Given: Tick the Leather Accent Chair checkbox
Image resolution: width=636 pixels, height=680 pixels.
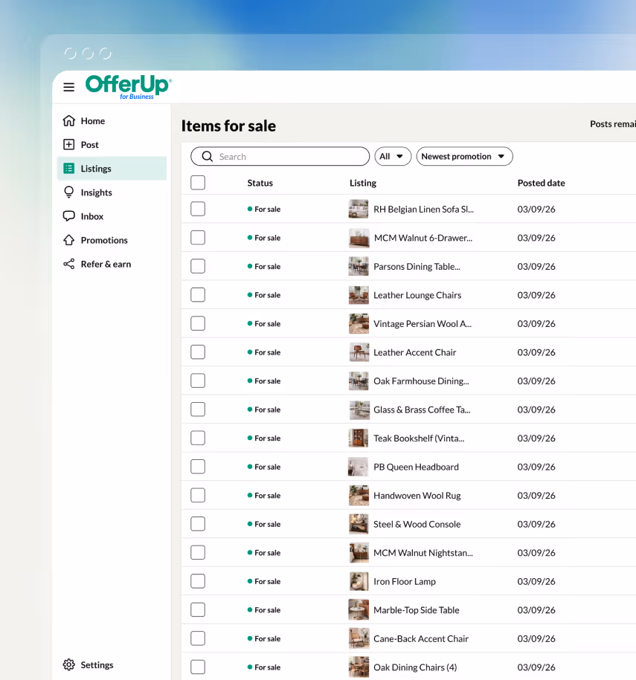Looking at the screenshot, I should tap(198, 352).
